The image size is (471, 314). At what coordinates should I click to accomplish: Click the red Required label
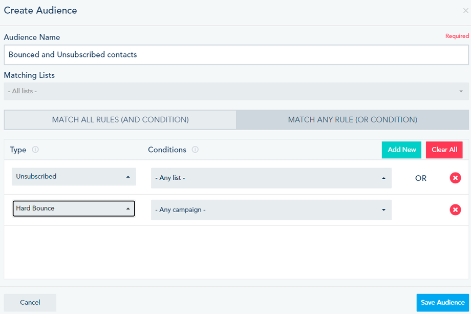click(x=457, y=36)
